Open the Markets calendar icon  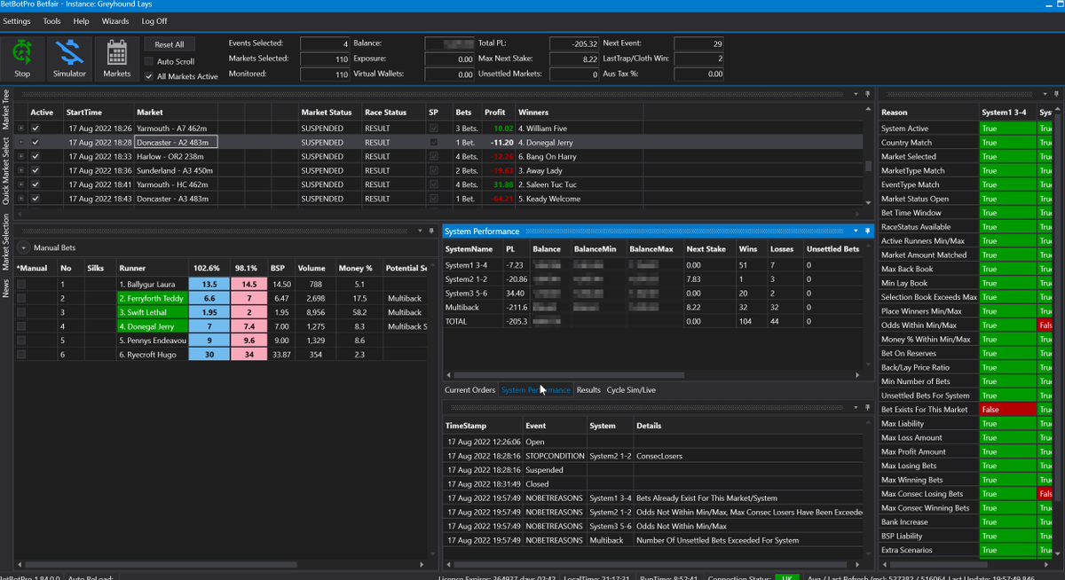(117, 59)
